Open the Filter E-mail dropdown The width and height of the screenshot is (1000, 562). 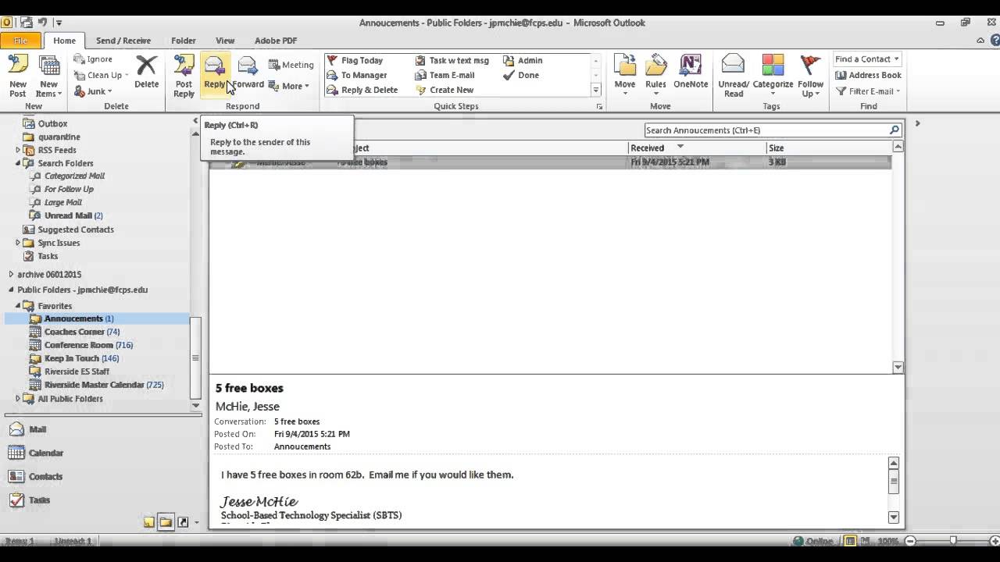click(868, 91)
